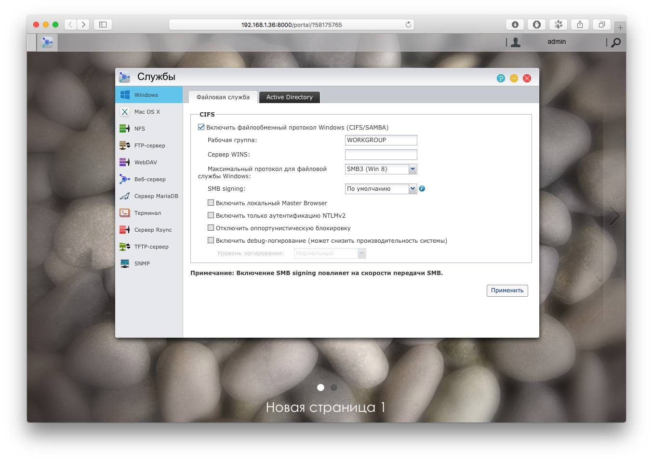This screenshot has width=653, height=461.
Task: Enable debug-логирование checkbox
Action: click(x=211, y=240)
